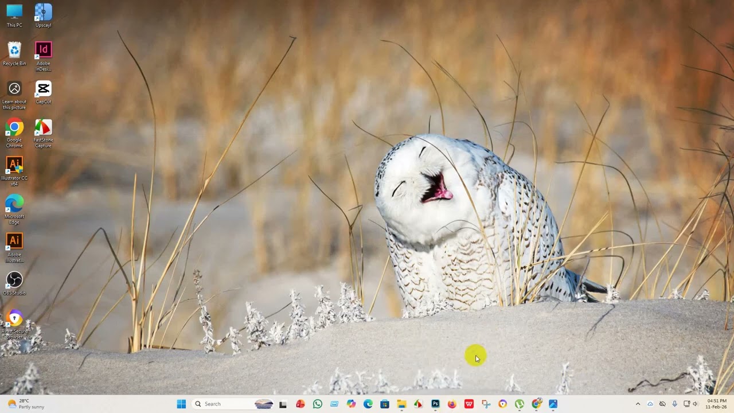Screen dimensions: 734x413
Task: Select the Adobe Illustrator desktop shortcut
Action: [14, 248]
